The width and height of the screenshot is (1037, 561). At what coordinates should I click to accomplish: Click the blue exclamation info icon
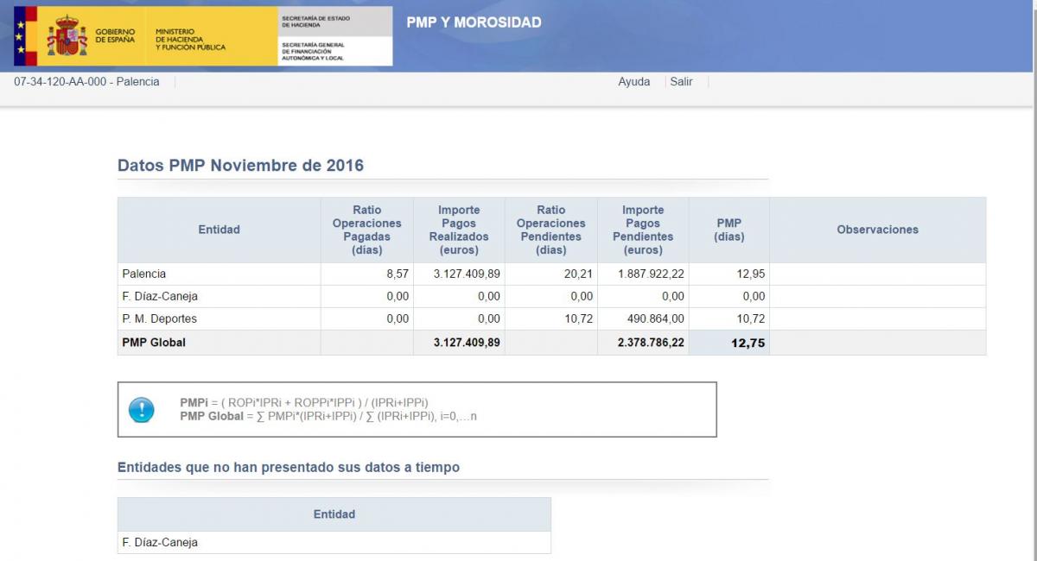coord(141,410)
